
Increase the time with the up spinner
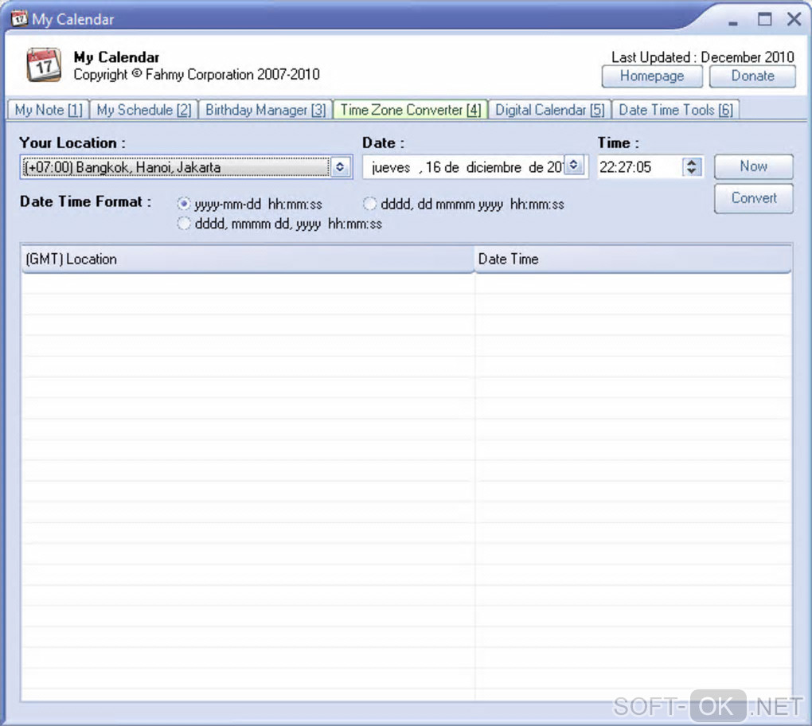[692, 162]
